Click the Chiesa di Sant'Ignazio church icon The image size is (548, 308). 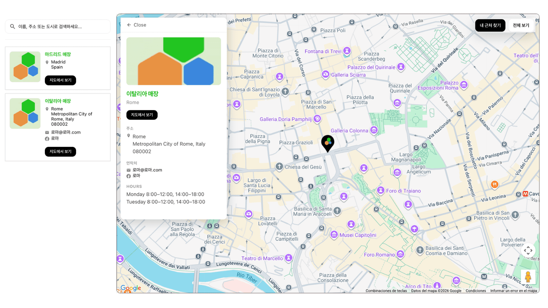tap(285, 91)
